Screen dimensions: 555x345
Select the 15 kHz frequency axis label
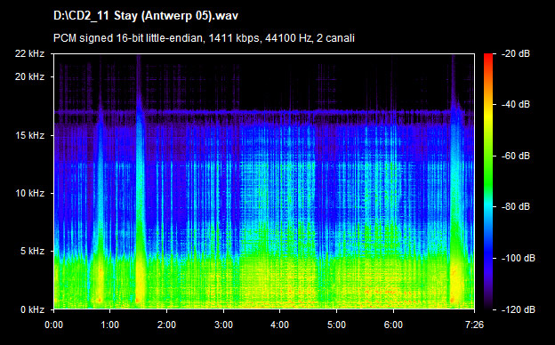point(29,135)
